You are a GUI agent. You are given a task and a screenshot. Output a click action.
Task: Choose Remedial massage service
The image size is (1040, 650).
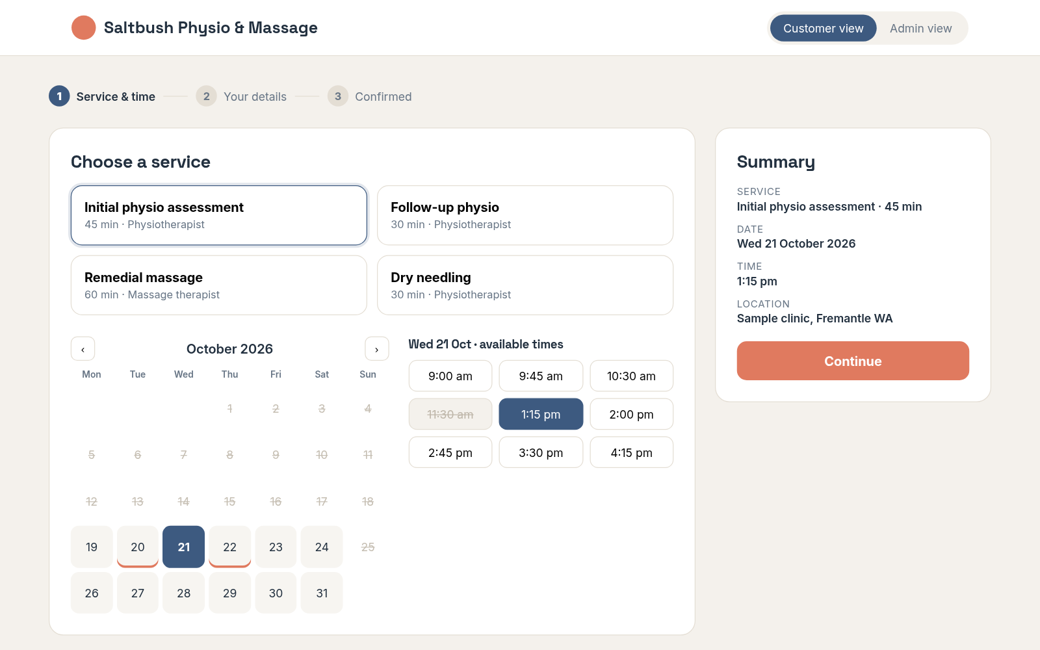[219, 285]
